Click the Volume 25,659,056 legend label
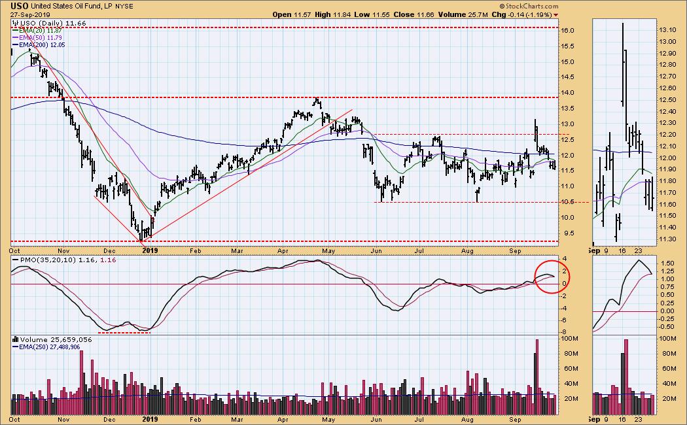 [x=56, y=339]
